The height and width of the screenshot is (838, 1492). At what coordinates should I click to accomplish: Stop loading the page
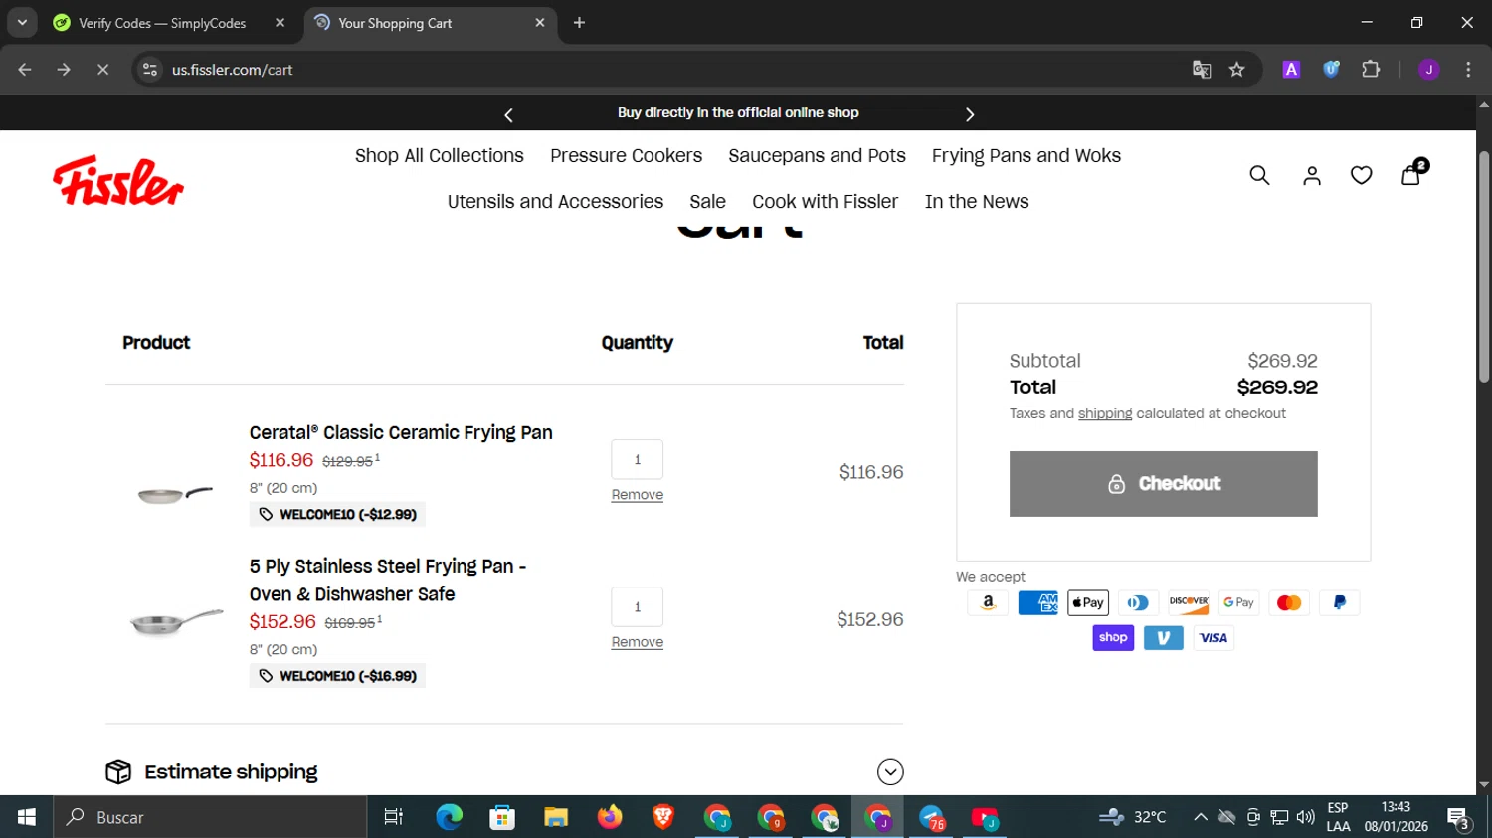(102, 70)
